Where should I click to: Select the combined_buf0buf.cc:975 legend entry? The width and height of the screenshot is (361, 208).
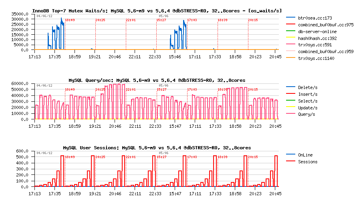click(x=326, y=25)
